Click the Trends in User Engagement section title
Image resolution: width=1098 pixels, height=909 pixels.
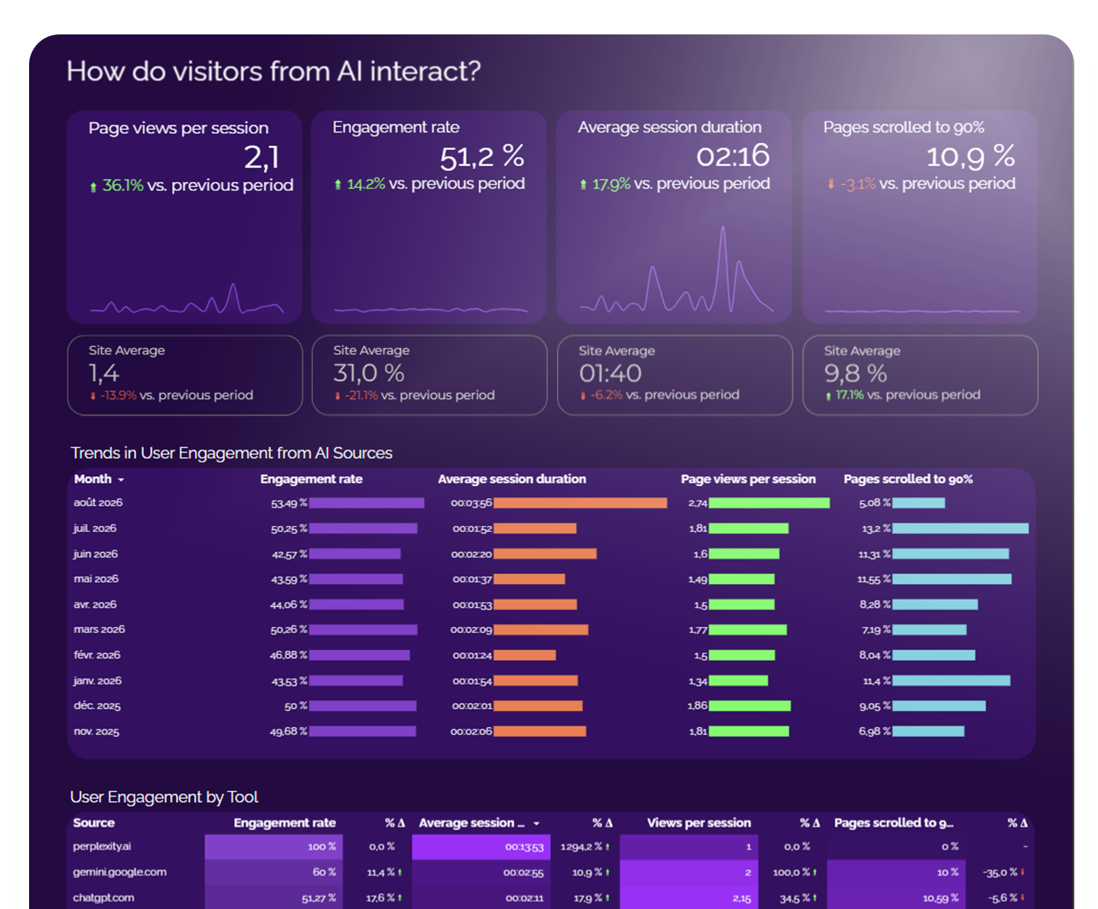[x=231, y=453]
